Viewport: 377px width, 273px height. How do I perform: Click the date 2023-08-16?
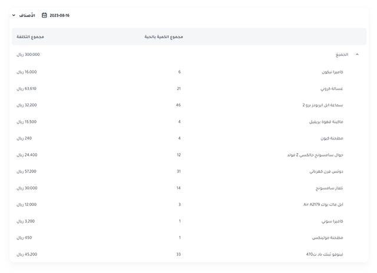(x=59, y=15)
